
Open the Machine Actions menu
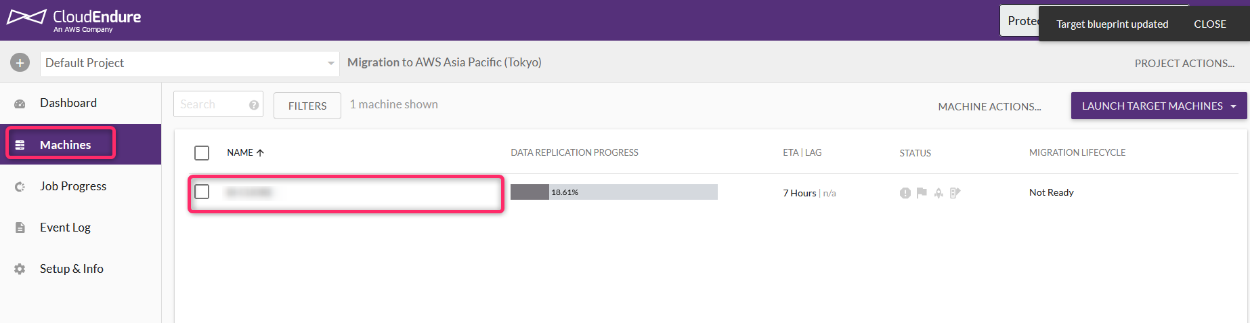click(x=989, y=106)
